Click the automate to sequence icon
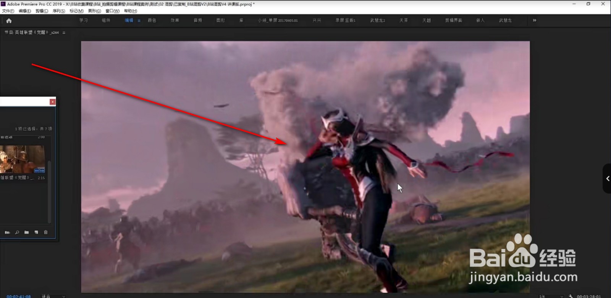Image resolution: width=611 pixels, height=298 pixels. pyautogui.click(x=7, y=232)
